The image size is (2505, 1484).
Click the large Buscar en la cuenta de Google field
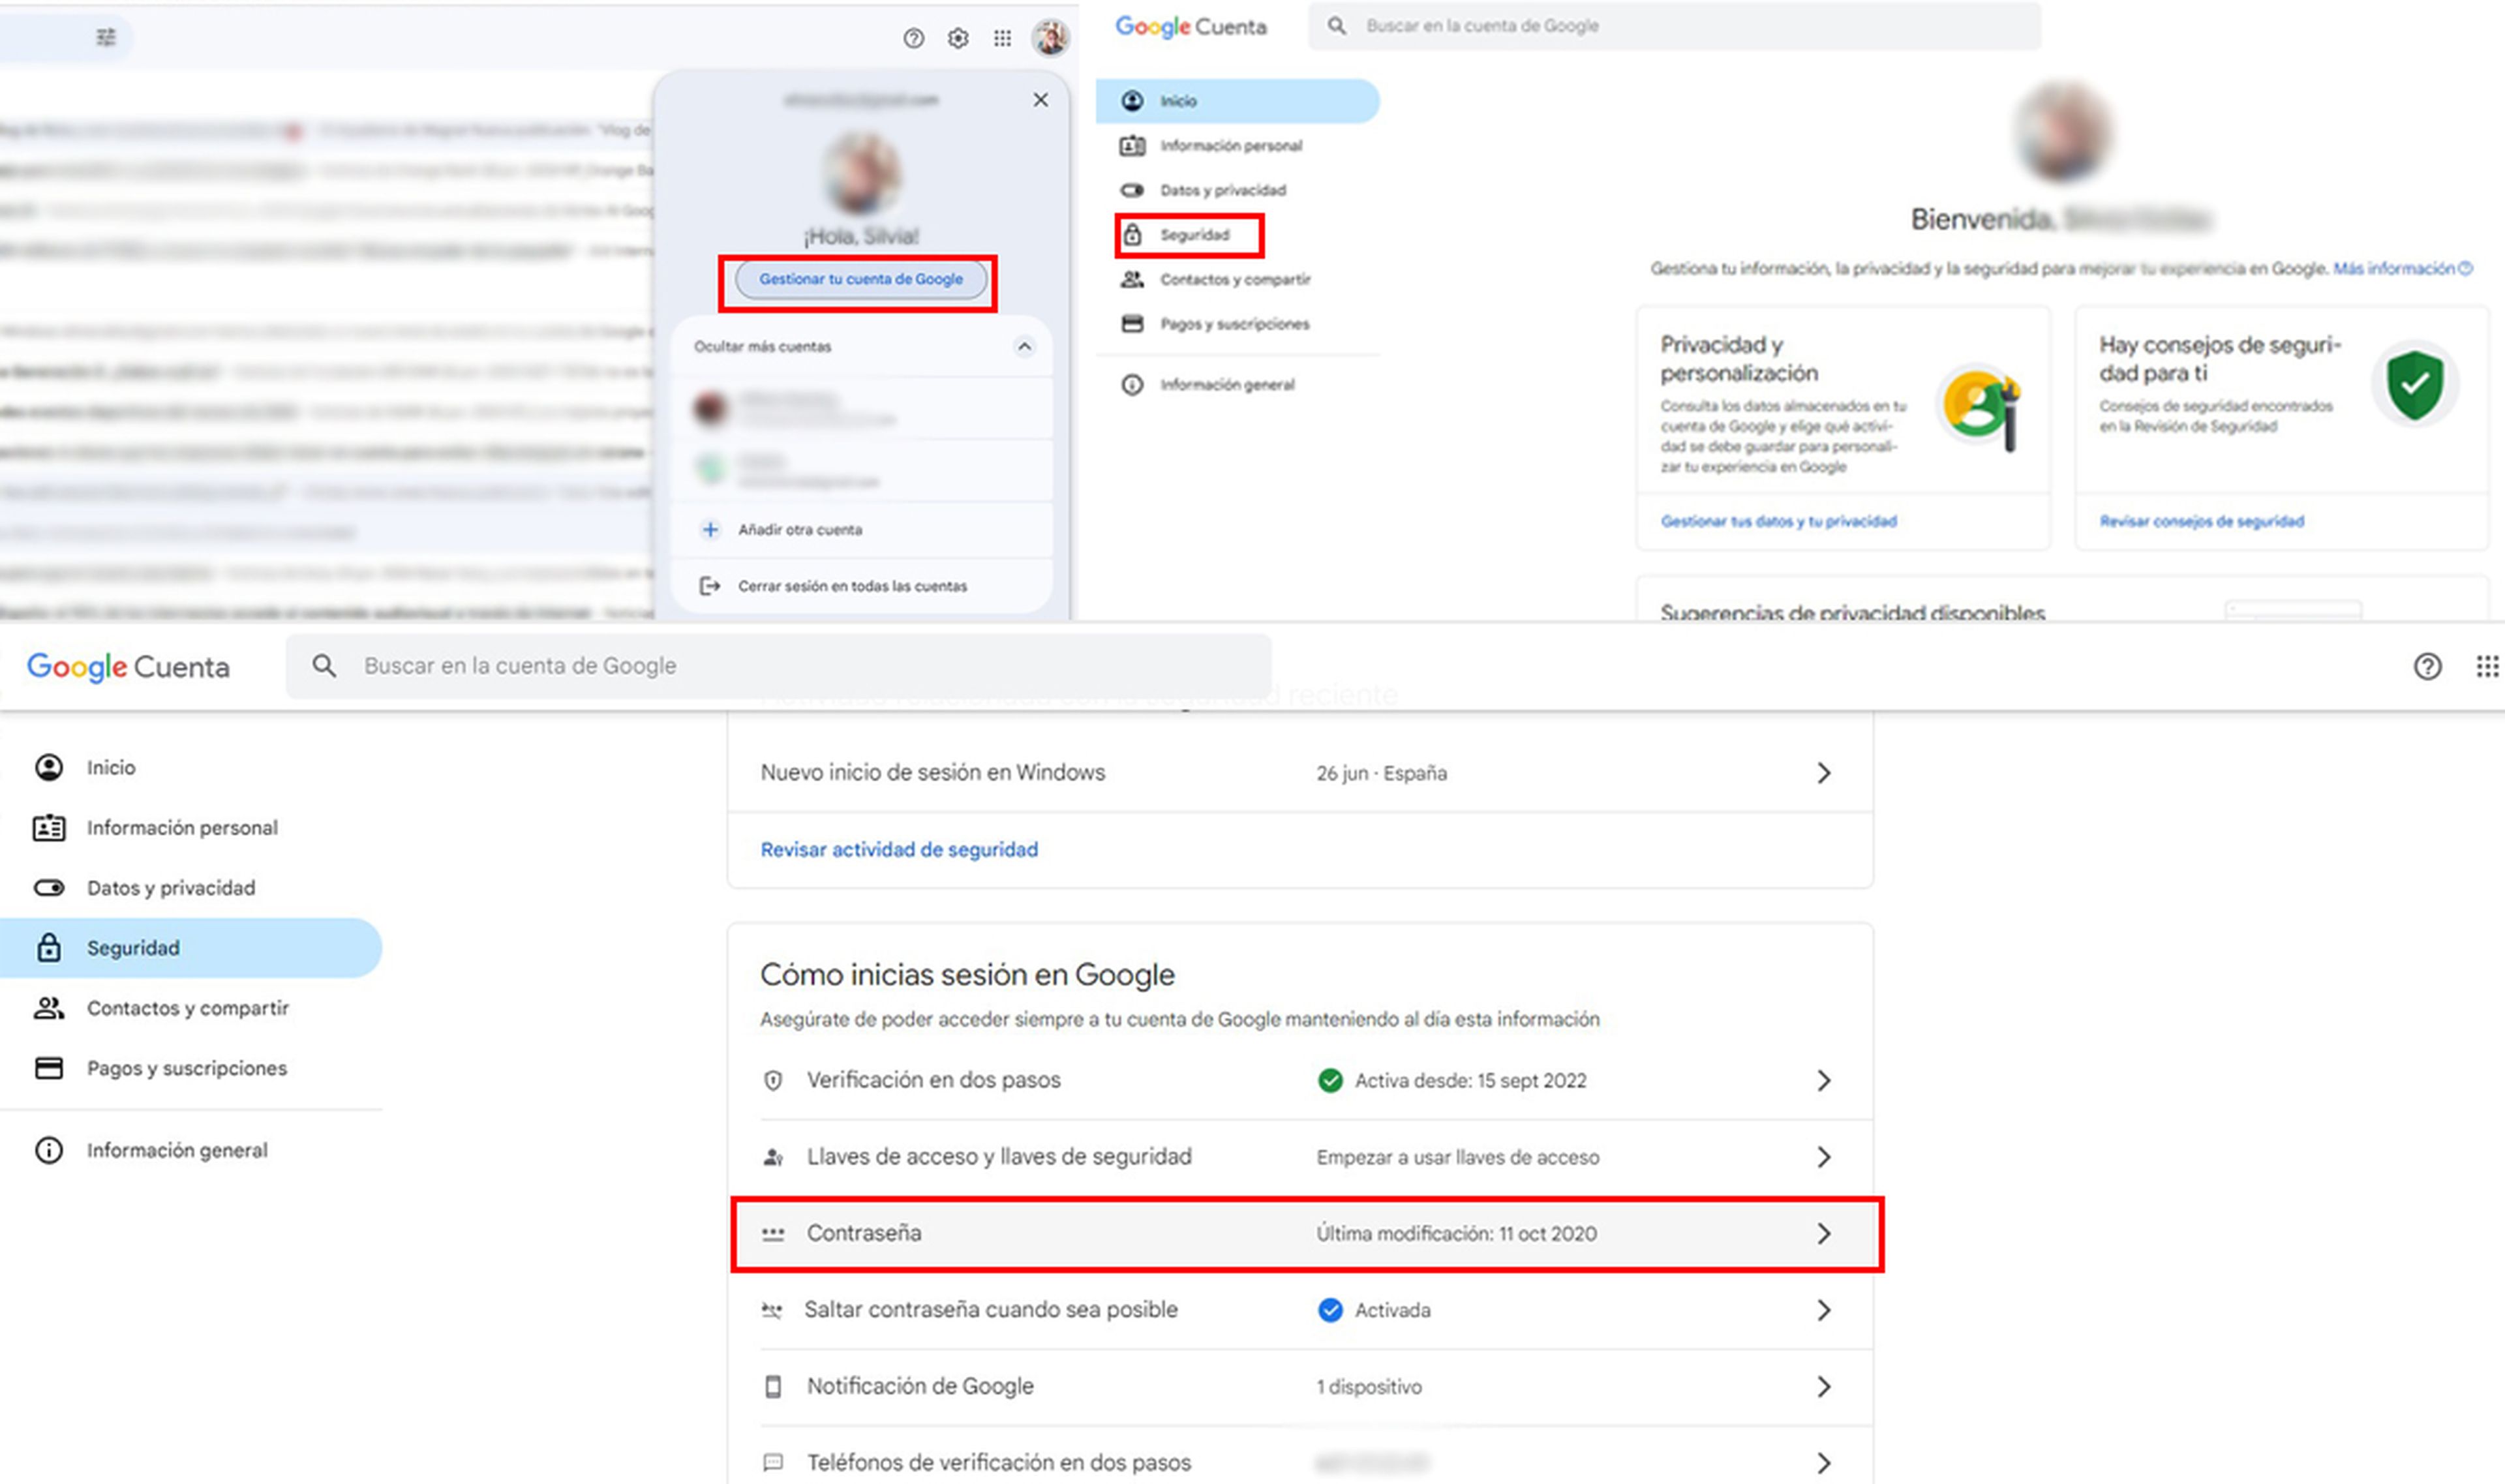(x=779, y=666)
